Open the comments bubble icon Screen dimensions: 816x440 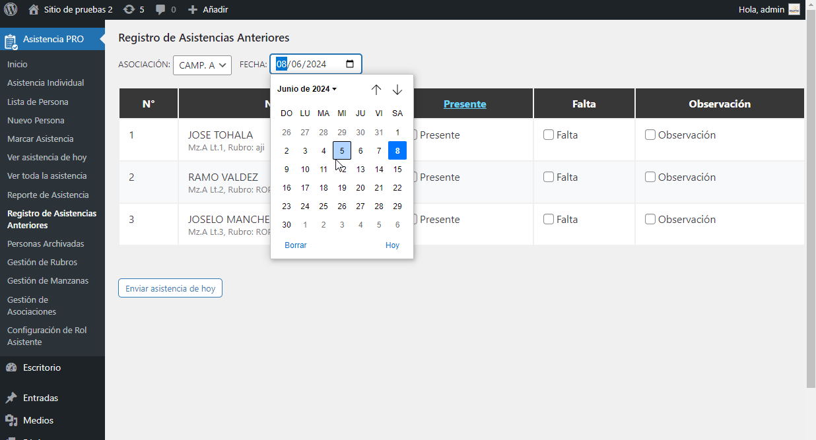[x=161, y=9]
